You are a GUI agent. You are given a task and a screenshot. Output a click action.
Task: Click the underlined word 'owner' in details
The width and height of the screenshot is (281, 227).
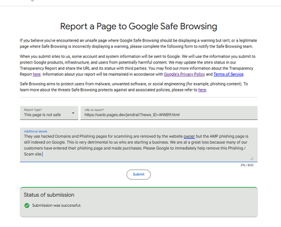click(x=189, y=137)
